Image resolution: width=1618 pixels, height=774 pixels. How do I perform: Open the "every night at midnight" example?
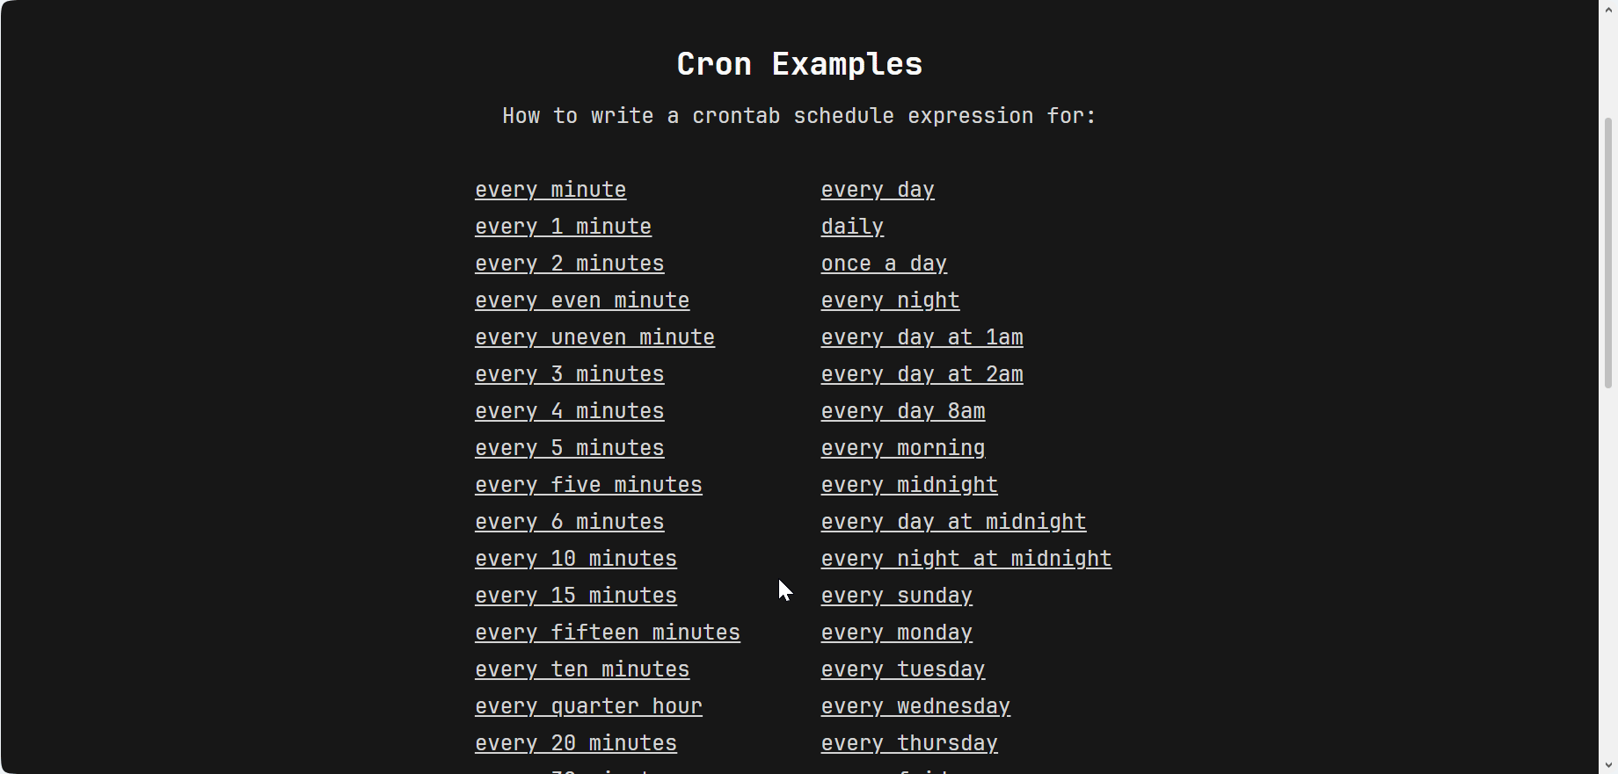pos(966,559)
